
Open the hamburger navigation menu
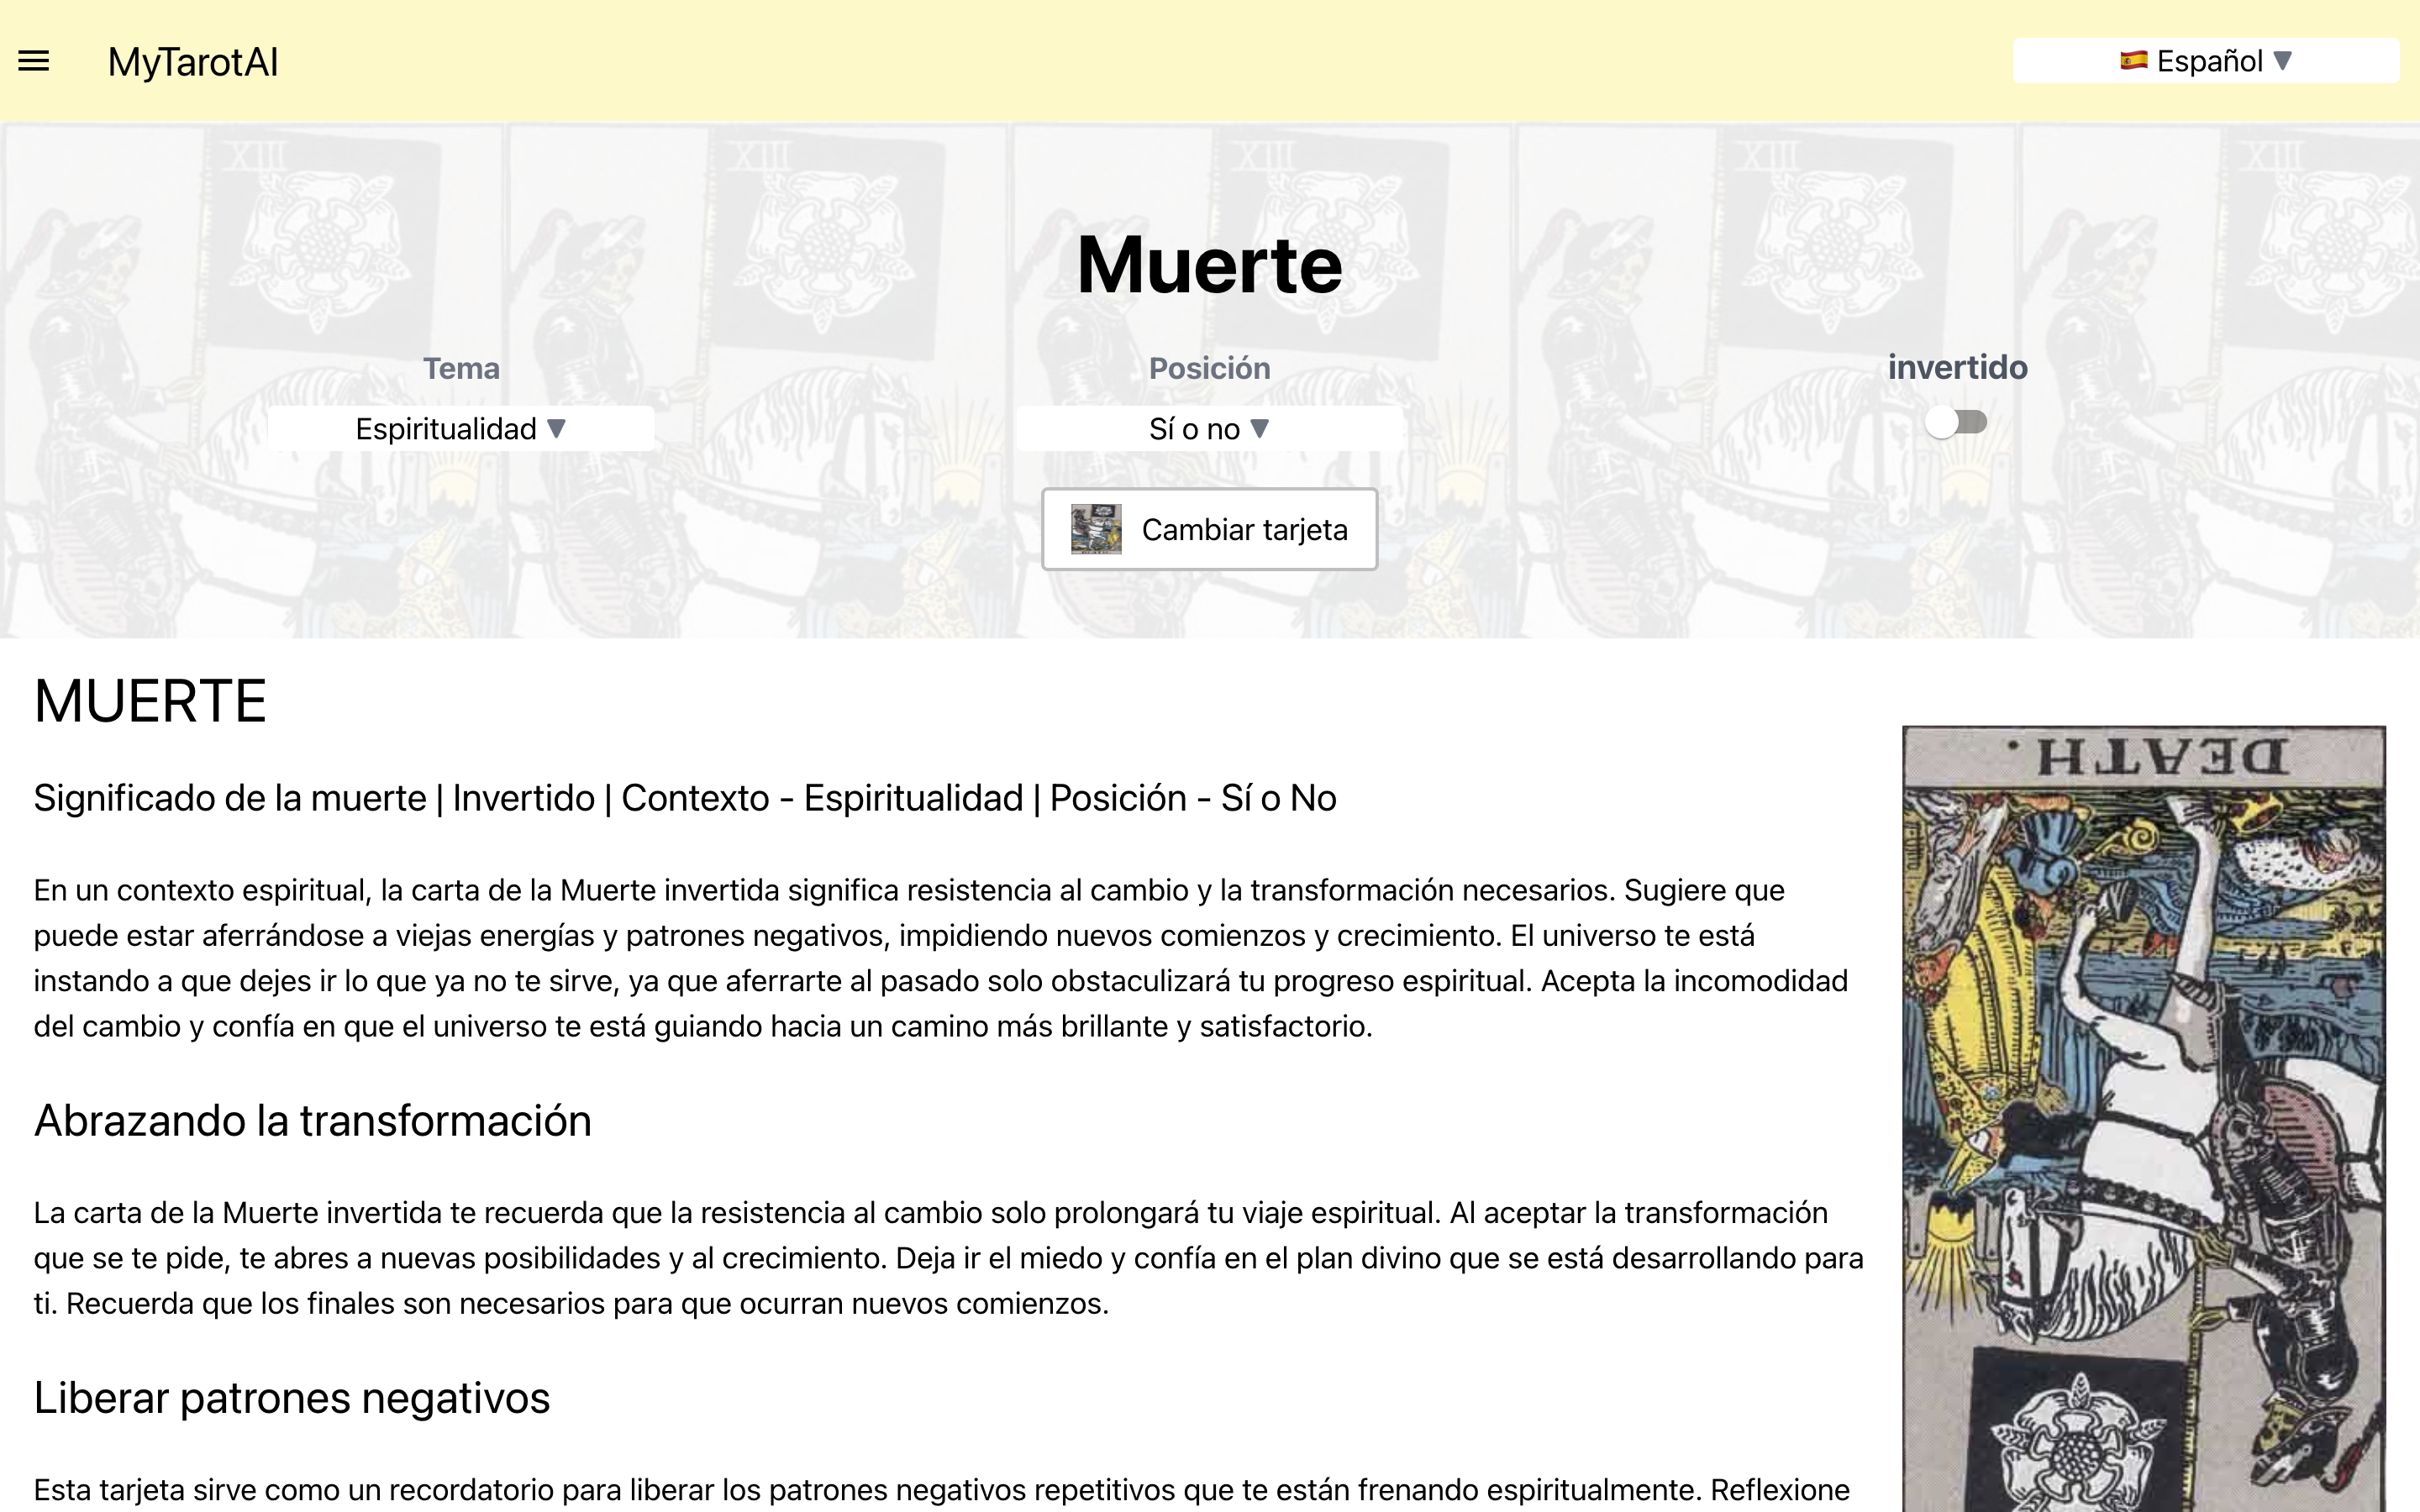34,61
